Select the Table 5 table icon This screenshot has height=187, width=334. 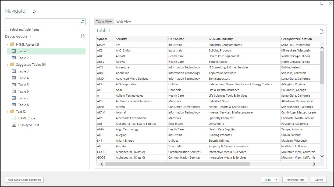(x=14, y=85)
